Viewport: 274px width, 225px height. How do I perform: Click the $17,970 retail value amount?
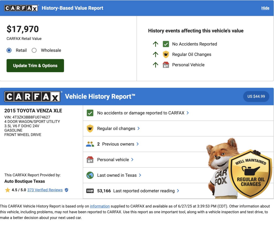[23, 29]
